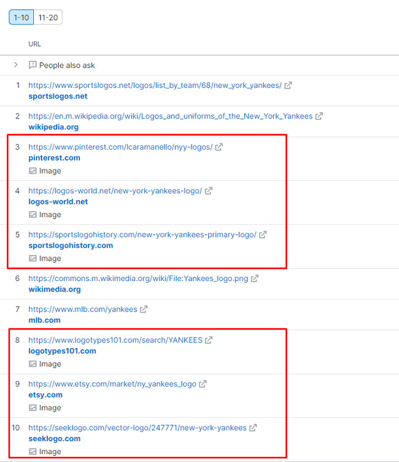Click the Image label under seeklogo.com
Screen dimensions: 399x462
pyautogui.click(x=50, y=452)
